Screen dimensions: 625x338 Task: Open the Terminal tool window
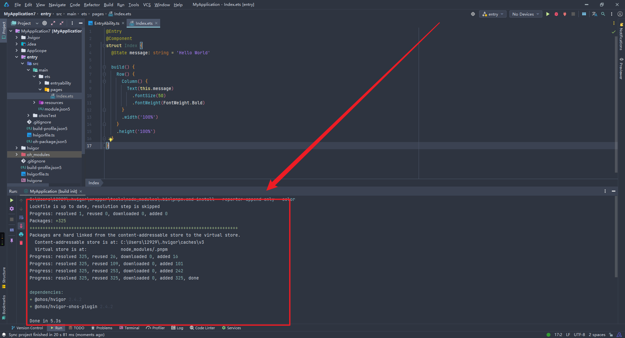[129, 328]
